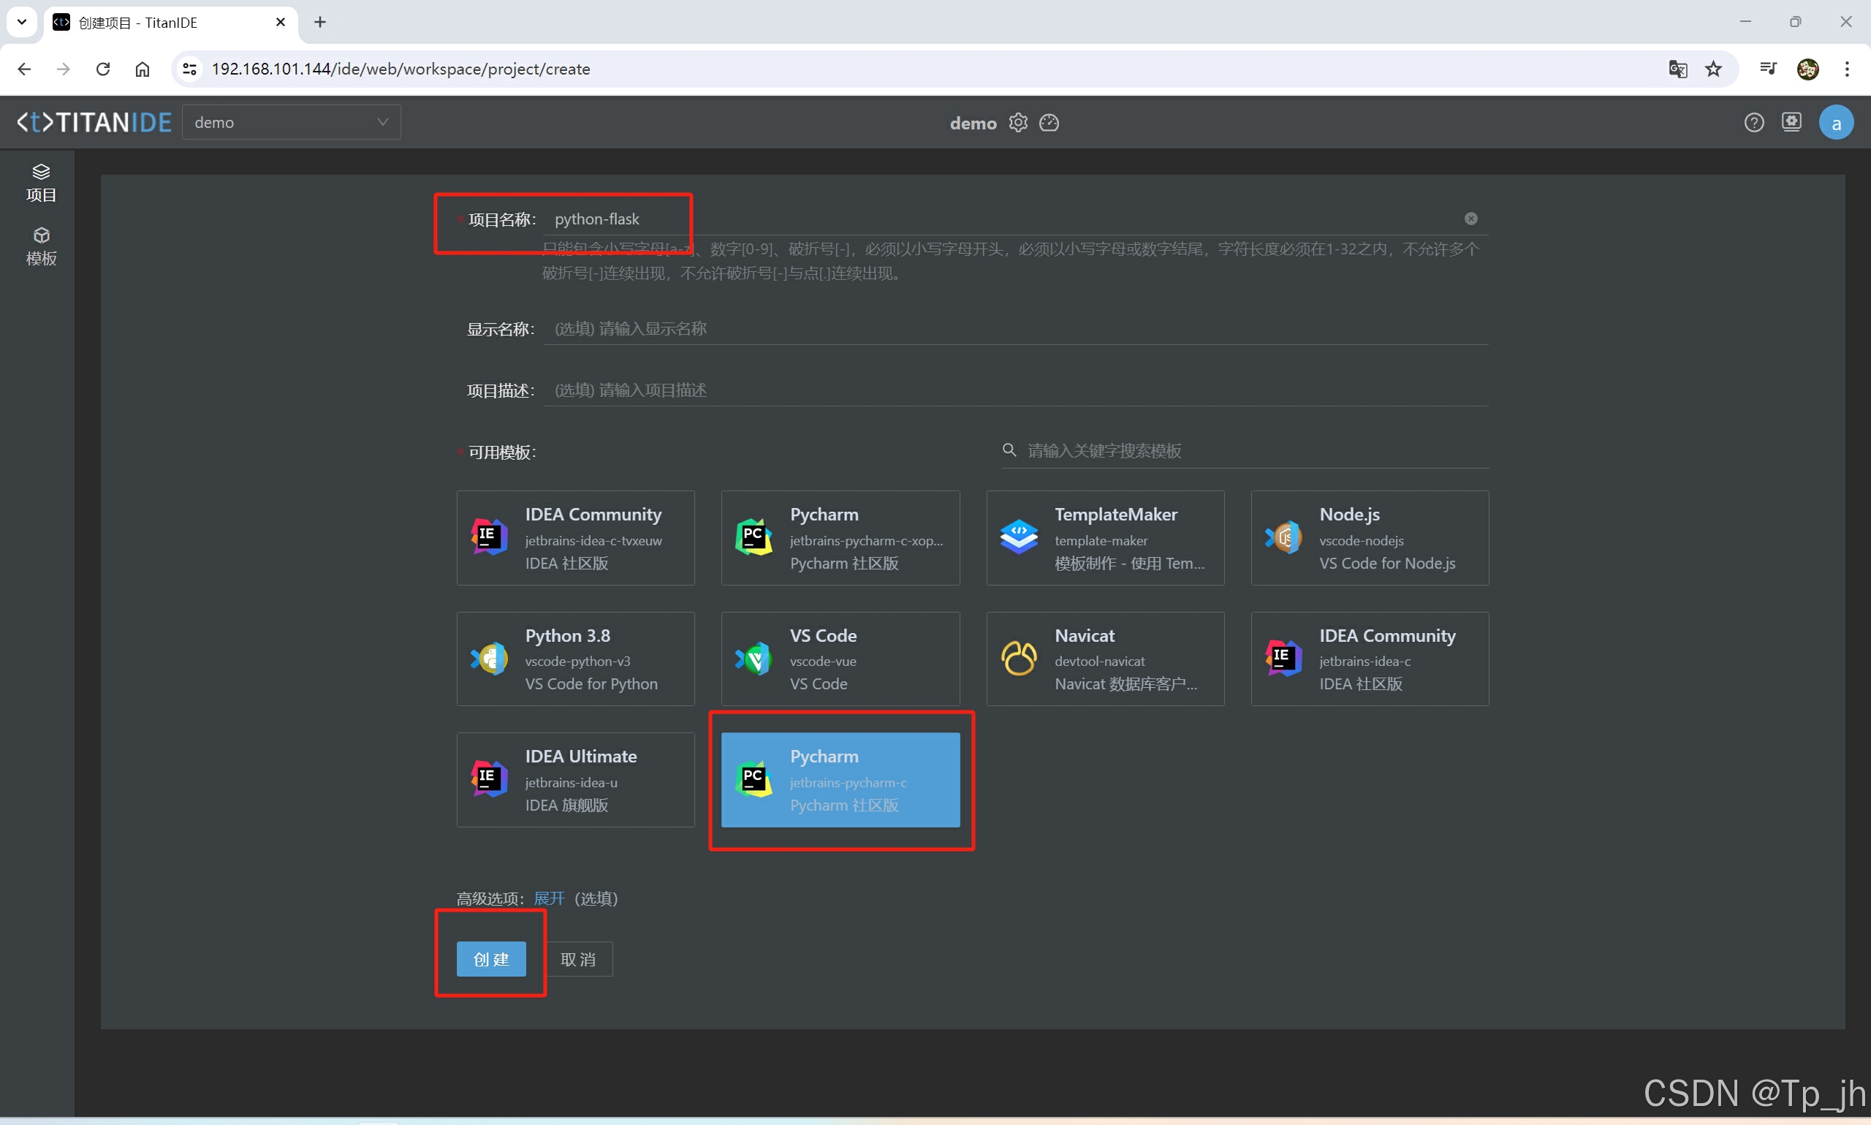Viewport: 1871px width, 1125px height.
Task: Click the Navicat template icon
Action: (x=1019, y=658)
